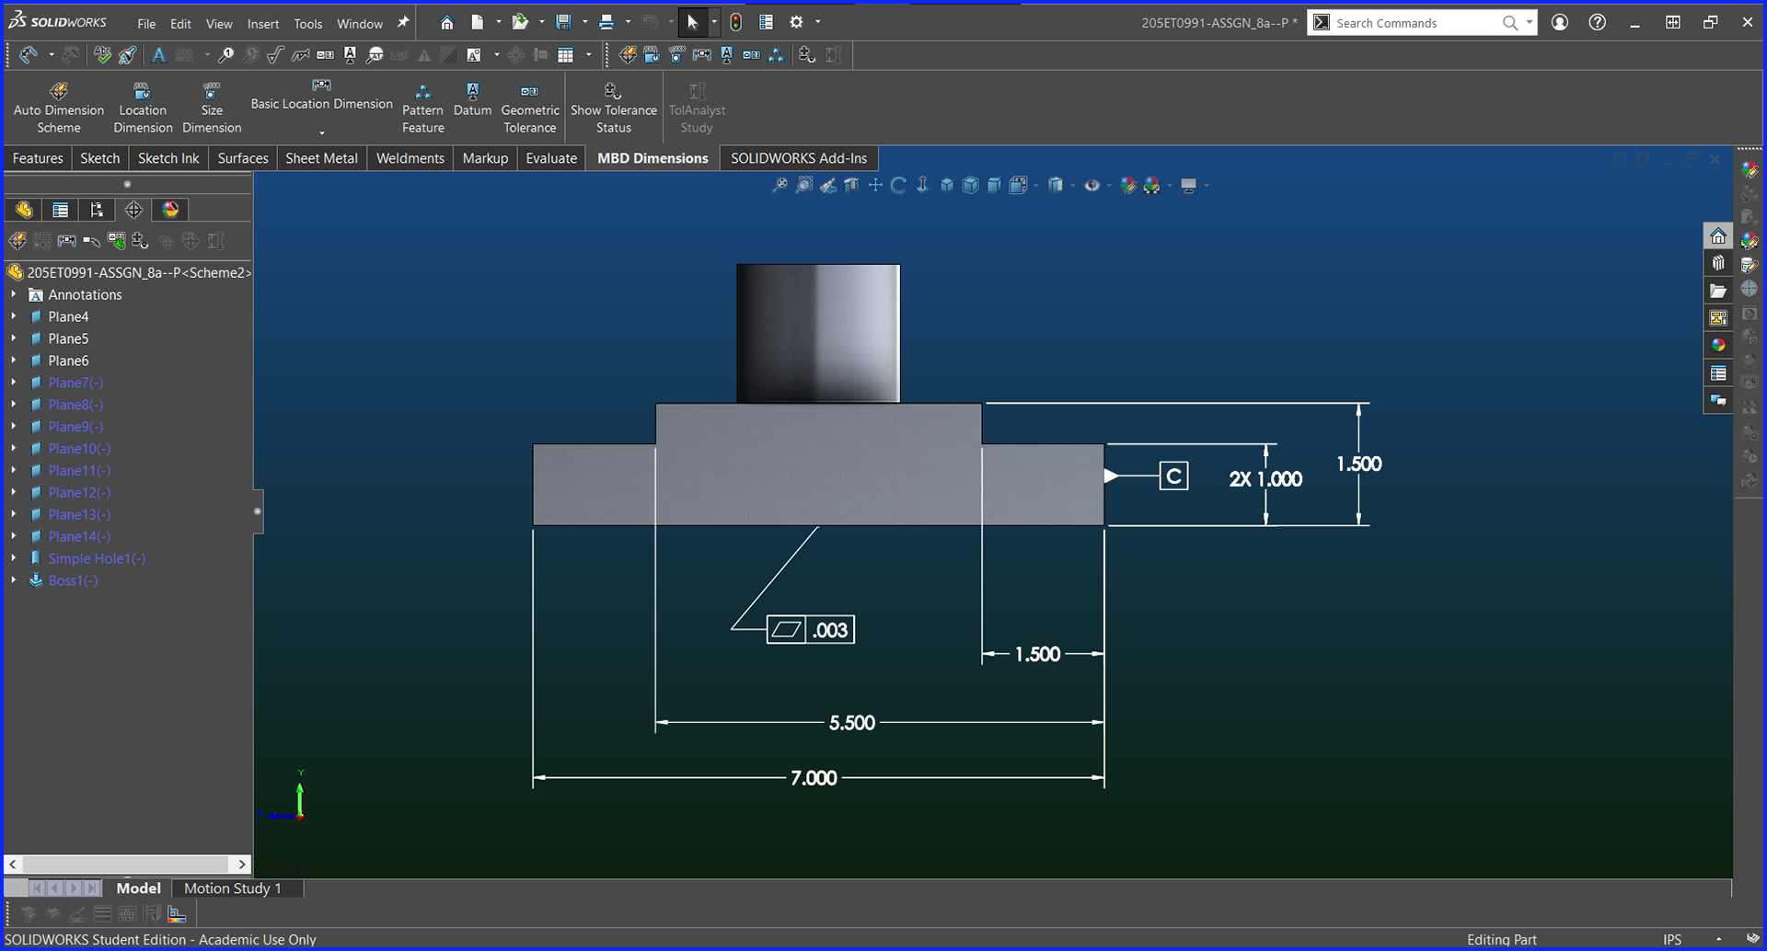
Task: Open the Insert menu
Action: tap(263, 24)
